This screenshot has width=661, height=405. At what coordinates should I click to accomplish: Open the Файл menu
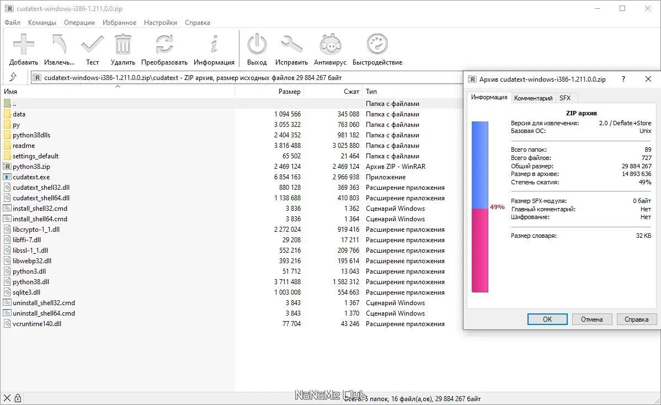pyautogui.click(x=12, y=22)
